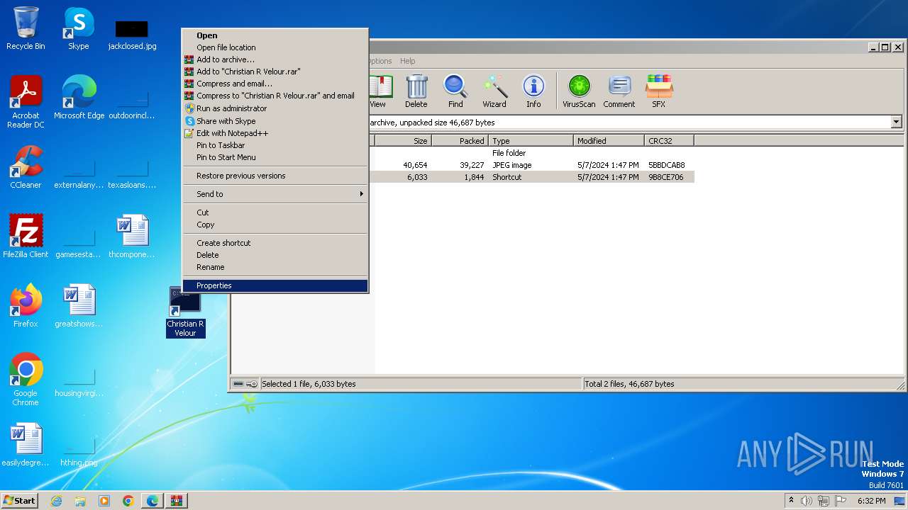Choose Share with Skype
Viewport: 908px width, 510px height.
pos(275,121)
